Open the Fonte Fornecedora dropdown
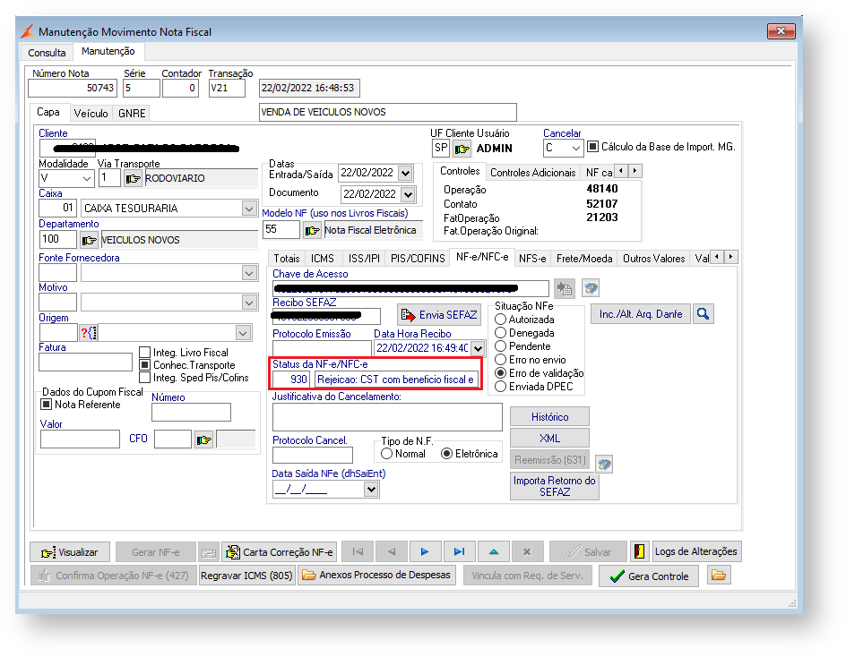 click(x=249, y=273)
